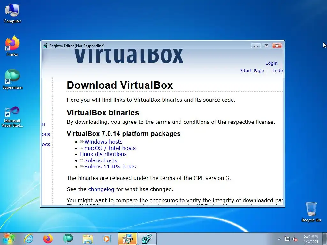Click the VirtualBox logo text

click(x=129, y=56)
